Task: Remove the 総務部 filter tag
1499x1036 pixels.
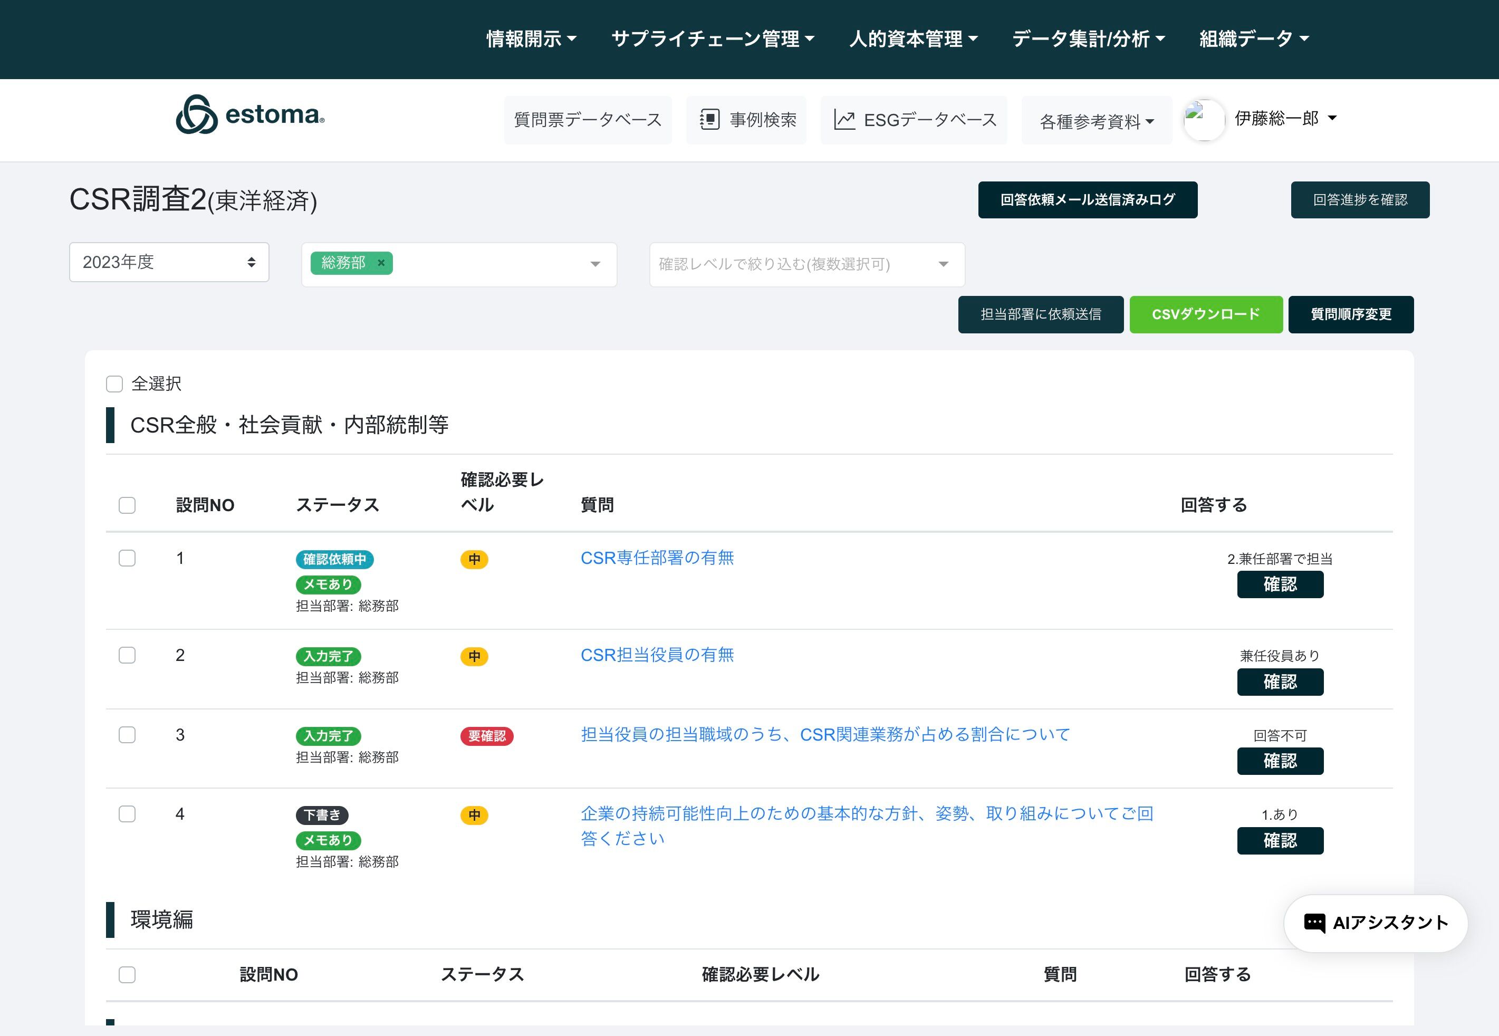Action: click(x=381, y=263)
